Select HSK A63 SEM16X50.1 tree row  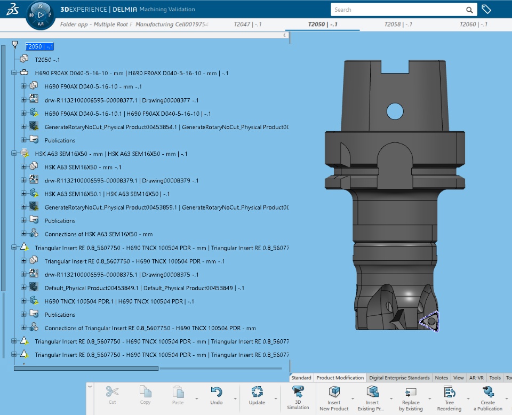[107, 194]
